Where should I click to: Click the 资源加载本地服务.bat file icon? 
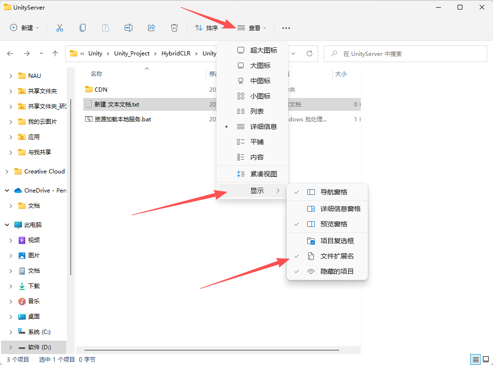click(89, 119)
